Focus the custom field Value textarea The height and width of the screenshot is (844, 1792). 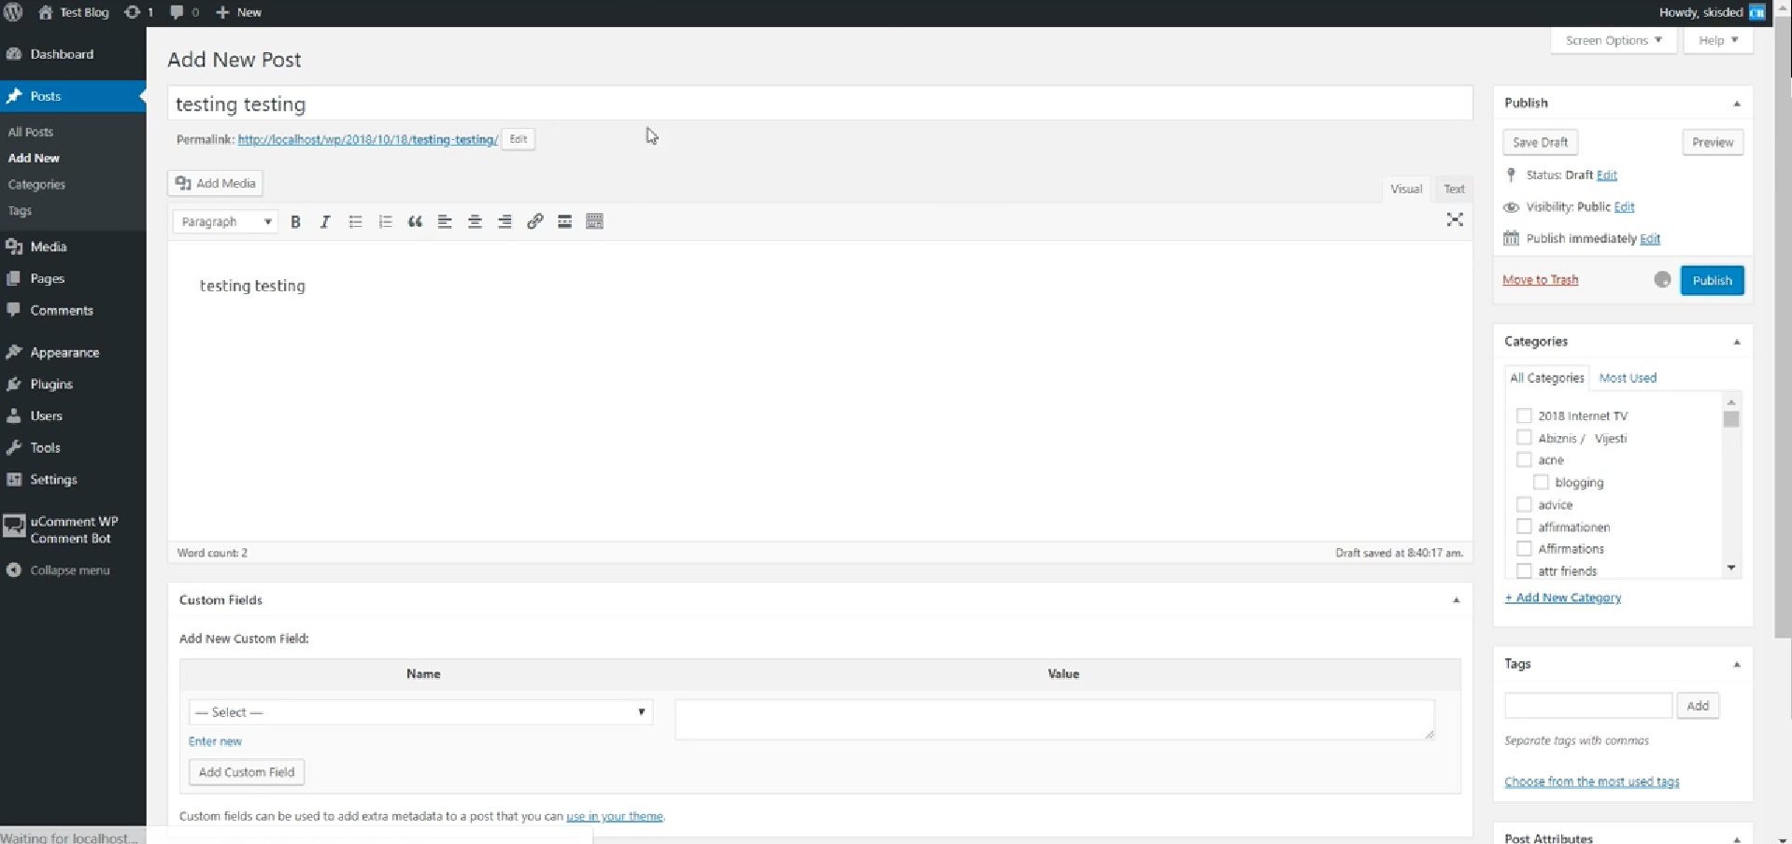pos(1055,720)
